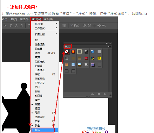Click the delete style trash icon
This screenshot has height=133, width=154.
(104, 94)
